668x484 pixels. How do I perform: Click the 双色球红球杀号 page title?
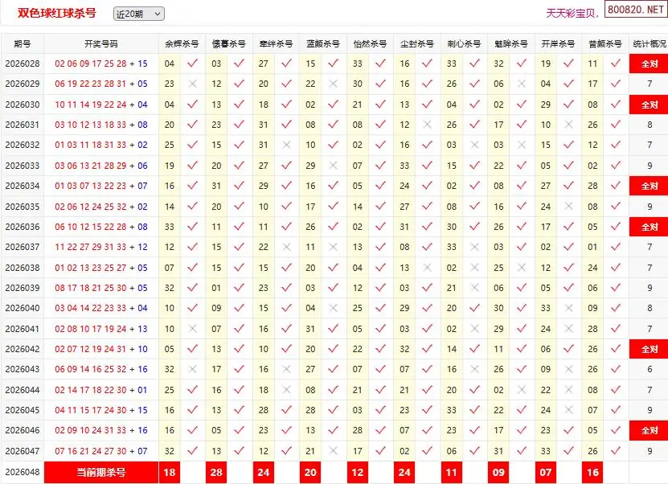click(x=57, y=14)
